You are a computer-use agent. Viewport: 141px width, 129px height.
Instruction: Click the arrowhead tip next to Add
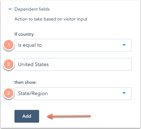49,116
